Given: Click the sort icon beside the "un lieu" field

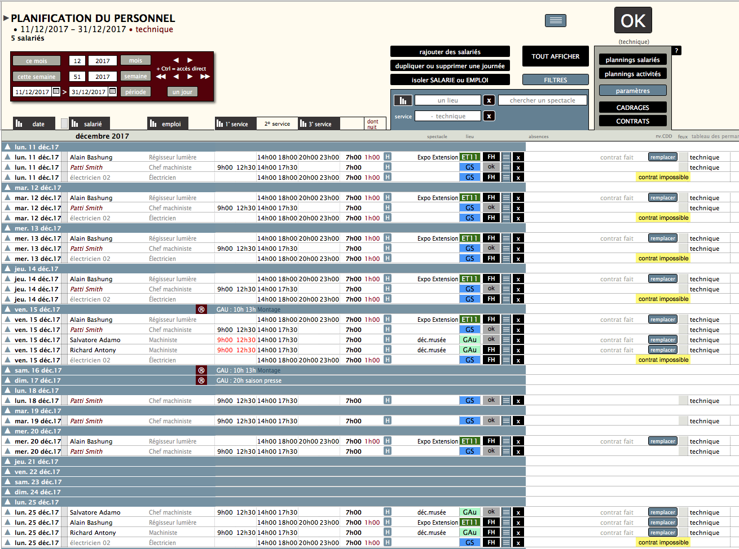Looking at the screenshot, I should [403, 100].
